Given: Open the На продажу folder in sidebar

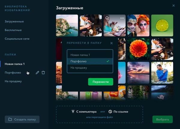Looking at the screenshot, I should coord(13,81).
